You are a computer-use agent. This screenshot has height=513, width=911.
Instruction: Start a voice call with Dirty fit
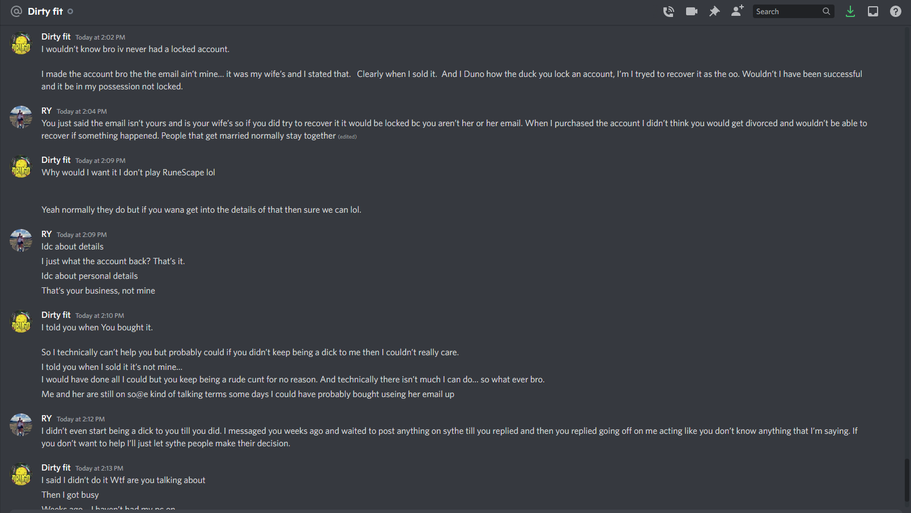pyautogui.click(x=669, y=11)
